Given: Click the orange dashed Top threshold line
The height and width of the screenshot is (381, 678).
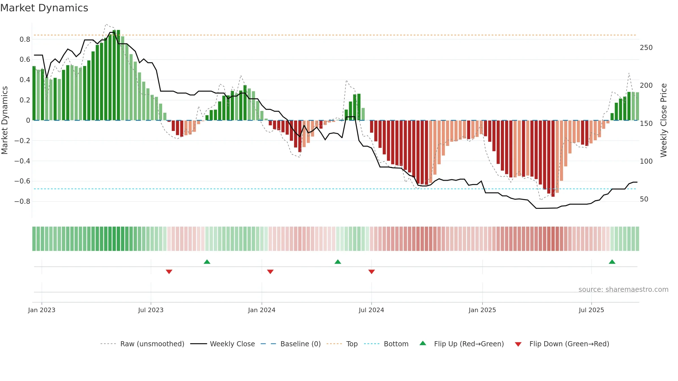Looking at the screenshot, I should click(x=335, y=35).
